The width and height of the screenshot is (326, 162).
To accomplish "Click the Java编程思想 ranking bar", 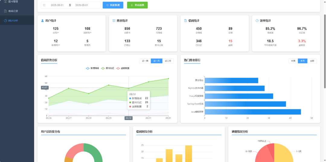I will 253,112.
